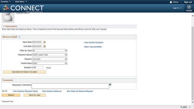Click the Required Field footnote text

[7, 101]
